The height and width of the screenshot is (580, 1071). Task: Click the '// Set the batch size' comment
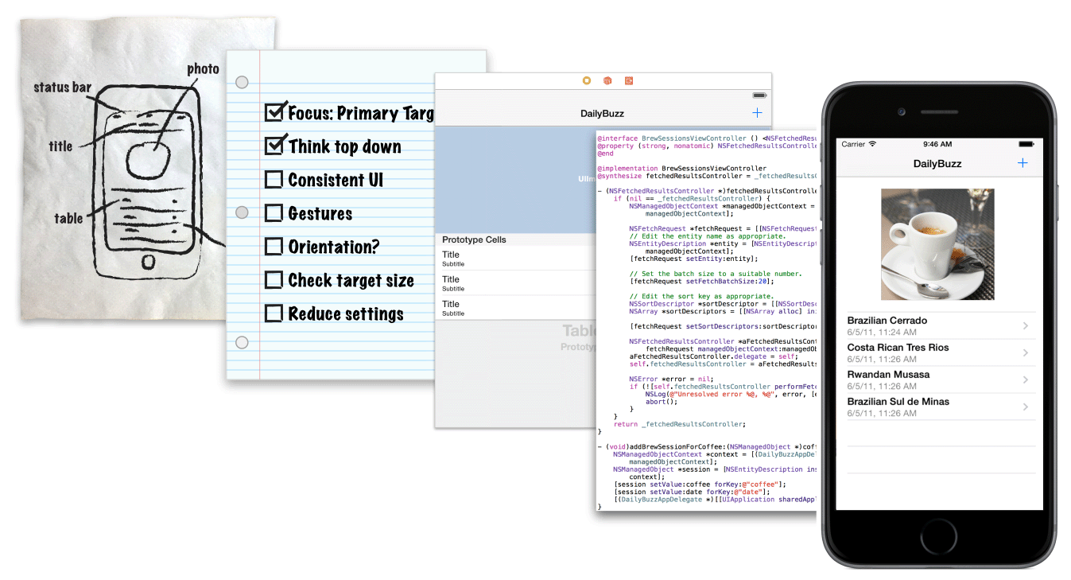coord(716,274)
